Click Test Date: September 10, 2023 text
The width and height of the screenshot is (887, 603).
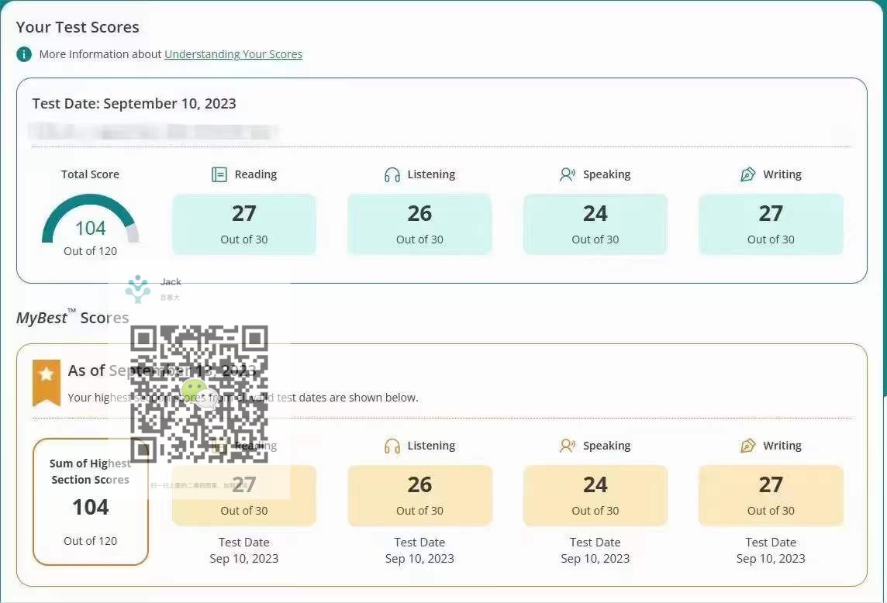tap(134, 104)
